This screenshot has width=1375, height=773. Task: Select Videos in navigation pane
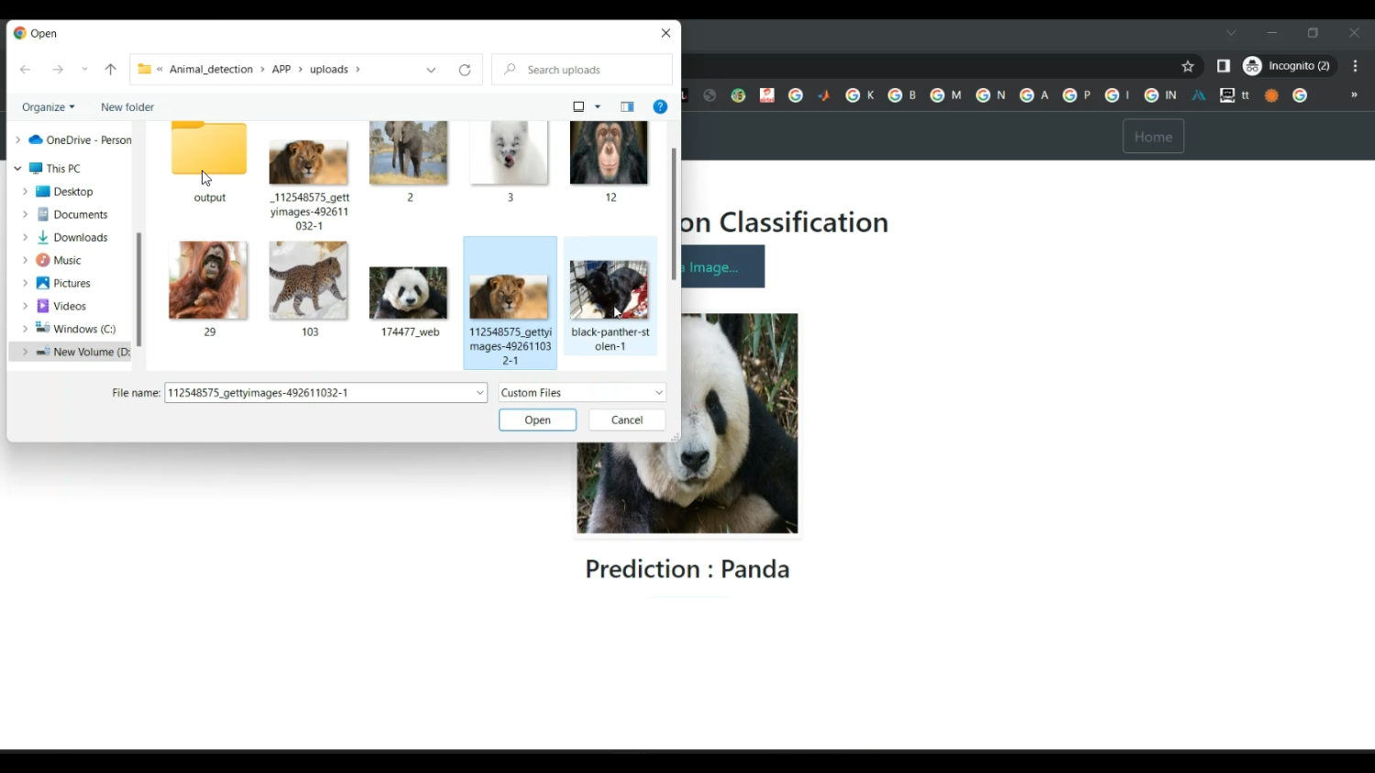tap(60, 306)
